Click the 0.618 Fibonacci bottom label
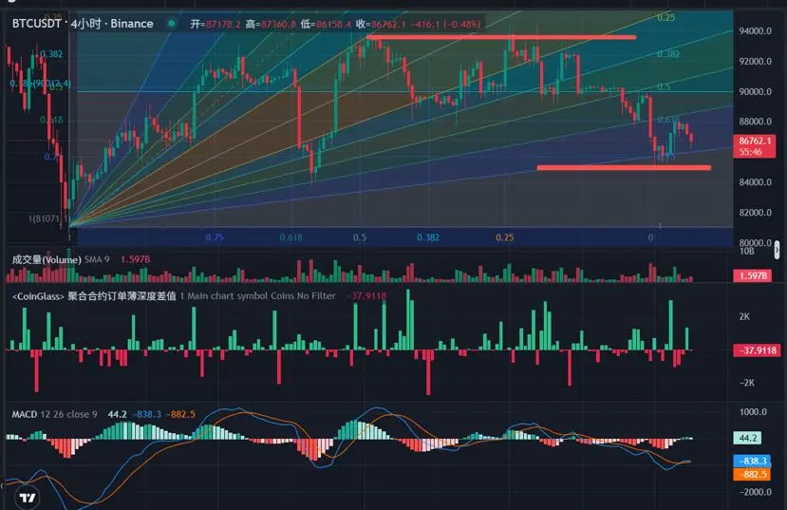This screenshot has width=787, height=510. click(291, 237)
